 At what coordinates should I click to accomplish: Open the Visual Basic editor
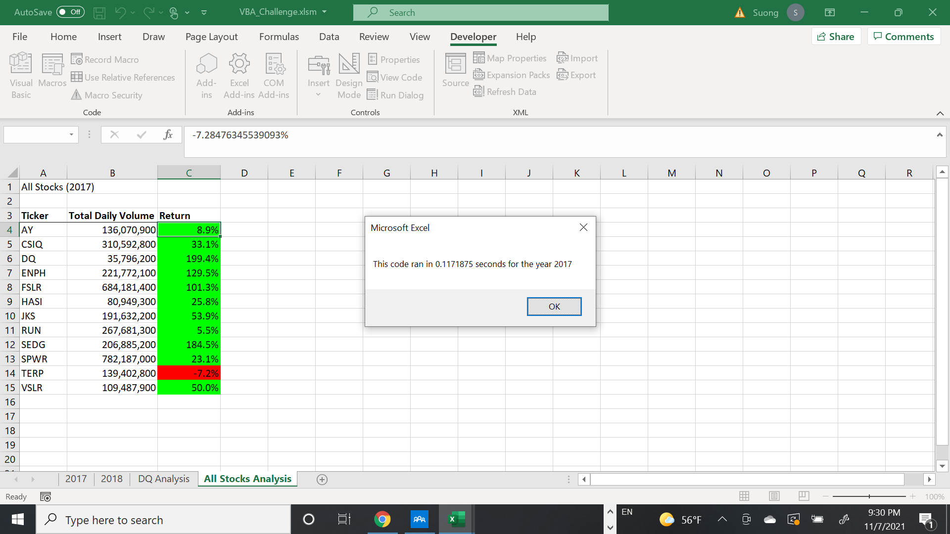[x=21, y=75]
